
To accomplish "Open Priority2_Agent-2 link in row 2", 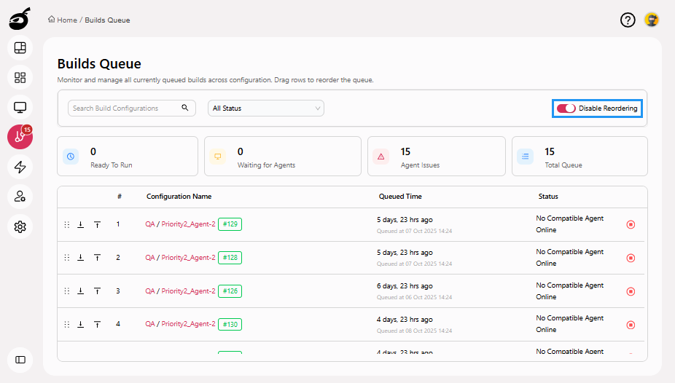I will (188, 258).
